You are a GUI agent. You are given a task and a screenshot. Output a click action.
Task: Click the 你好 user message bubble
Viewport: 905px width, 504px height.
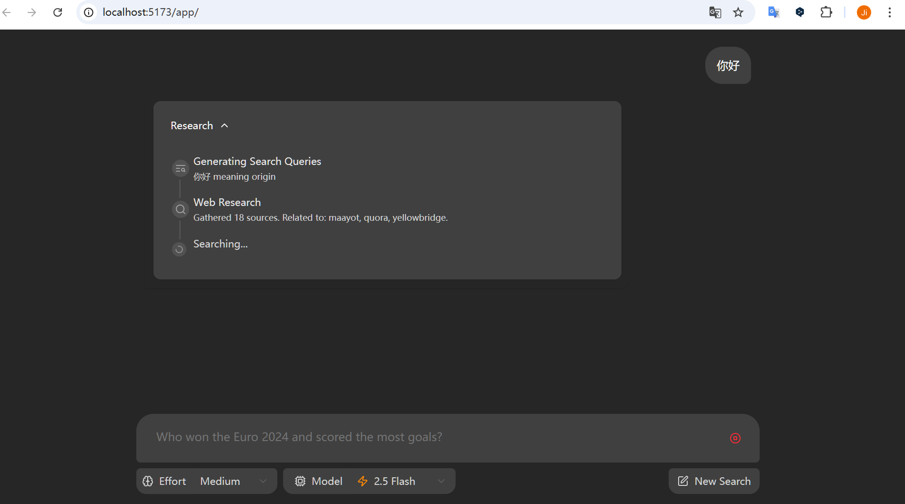coord(728,65)
